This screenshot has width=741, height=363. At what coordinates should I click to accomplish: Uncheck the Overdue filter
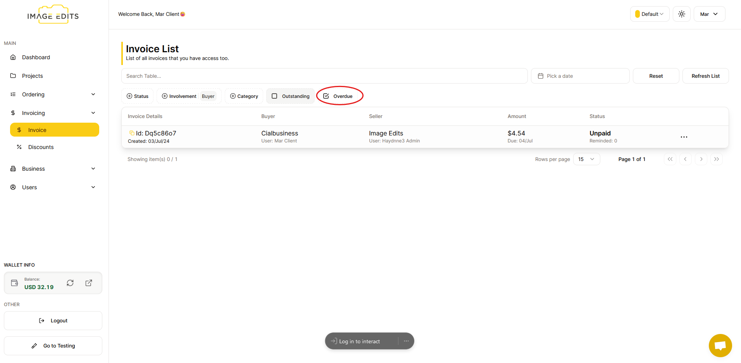click(326, 96)
